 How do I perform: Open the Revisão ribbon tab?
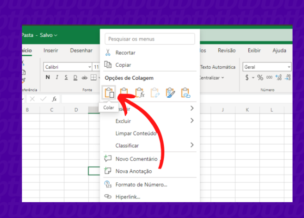tap(226, 51)
